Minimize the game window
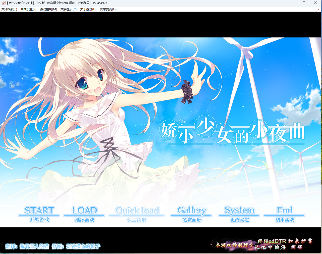 pyautogui.click(x=293, y=3)
